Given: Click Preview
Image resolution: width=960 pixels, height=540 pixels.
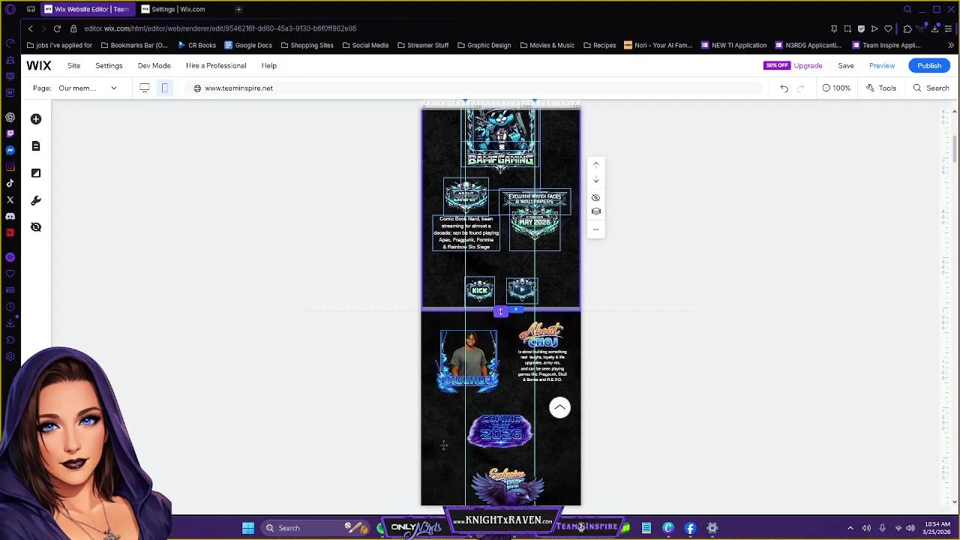Looking at the screenshot, I should pyautogui.click(x=882, y=65).
